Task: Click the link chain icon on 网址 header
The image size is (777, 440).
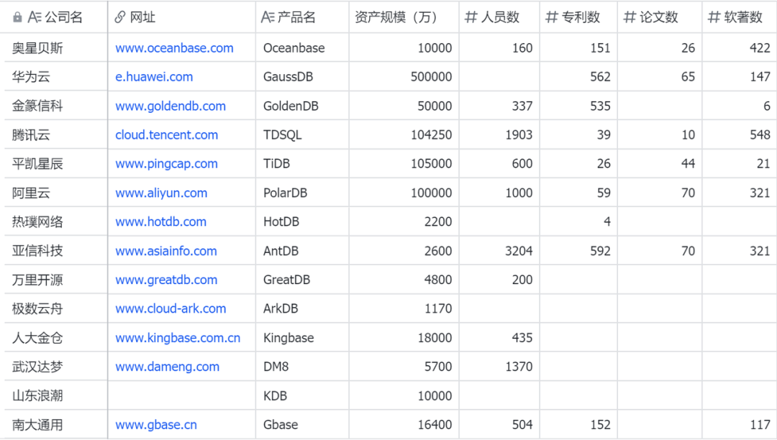Action: [119, 17]
